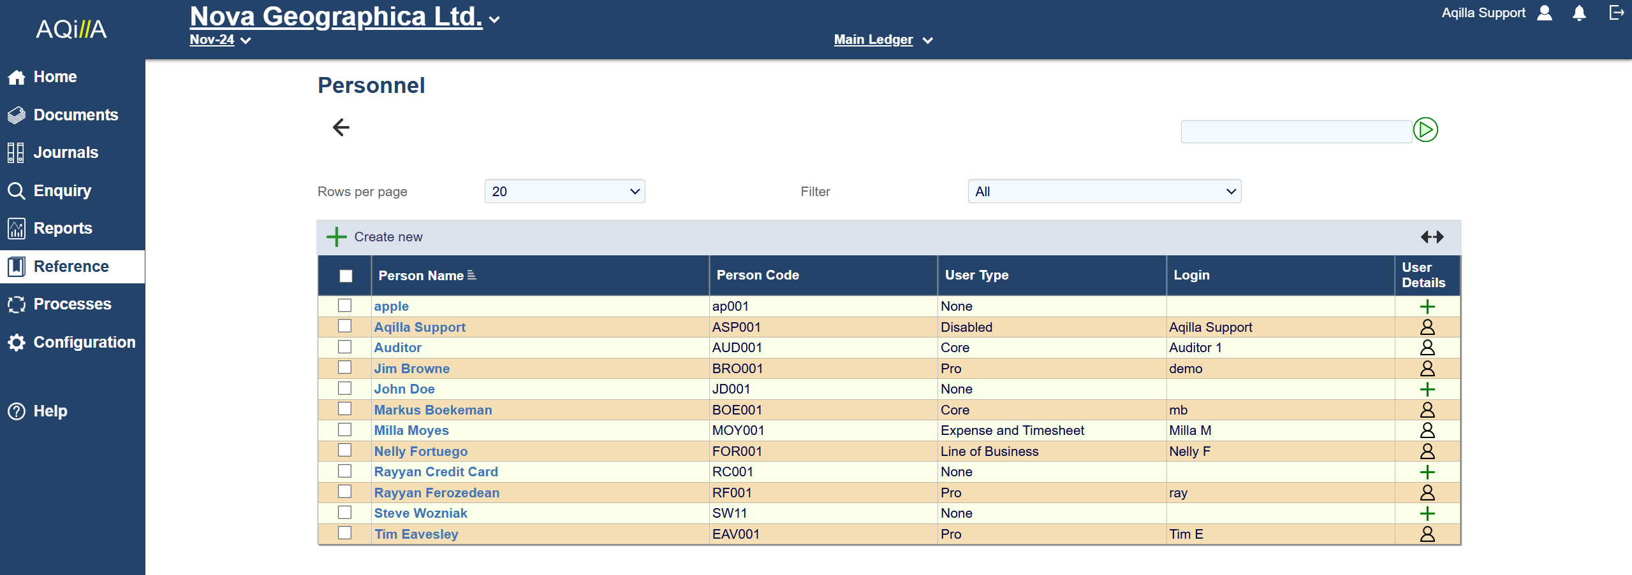
Task: Click the logout icon in header
Action: [1616, 13]
